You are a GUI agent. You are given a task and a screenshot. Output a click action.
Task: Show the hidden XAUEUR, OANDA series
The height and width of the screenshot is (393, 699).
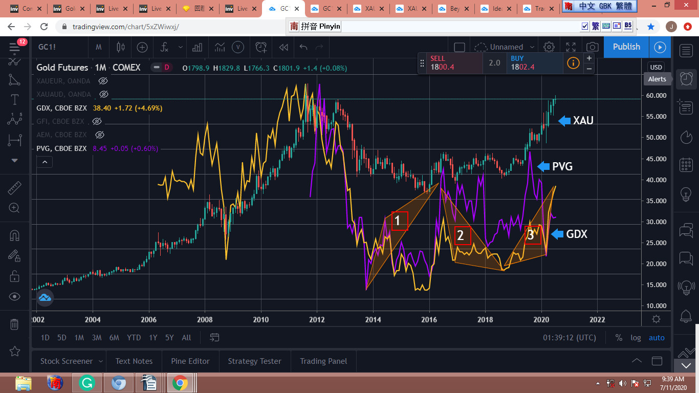pyautogui.click(x=103, y=81)
